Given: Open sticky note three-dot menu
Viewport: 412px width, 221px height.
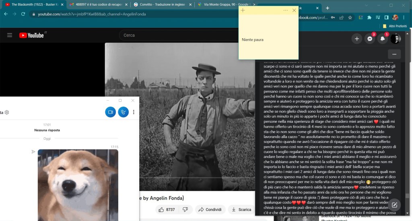Looking at the screenshot, I should click(x=286, y=10).
